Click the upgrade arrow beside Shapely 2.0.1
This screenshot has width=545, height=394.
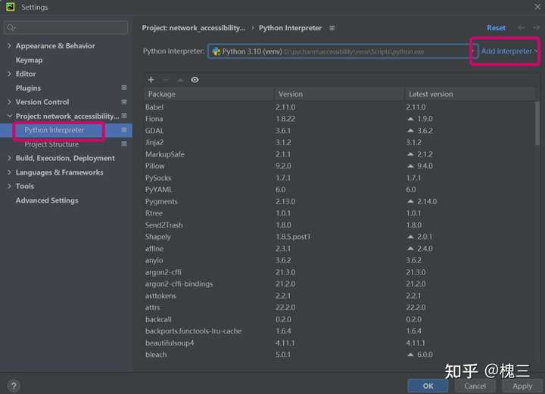410,237
